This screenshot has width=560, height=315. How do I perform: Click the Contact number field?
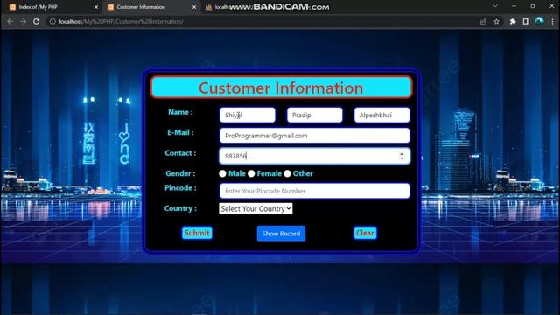(315, 156)
